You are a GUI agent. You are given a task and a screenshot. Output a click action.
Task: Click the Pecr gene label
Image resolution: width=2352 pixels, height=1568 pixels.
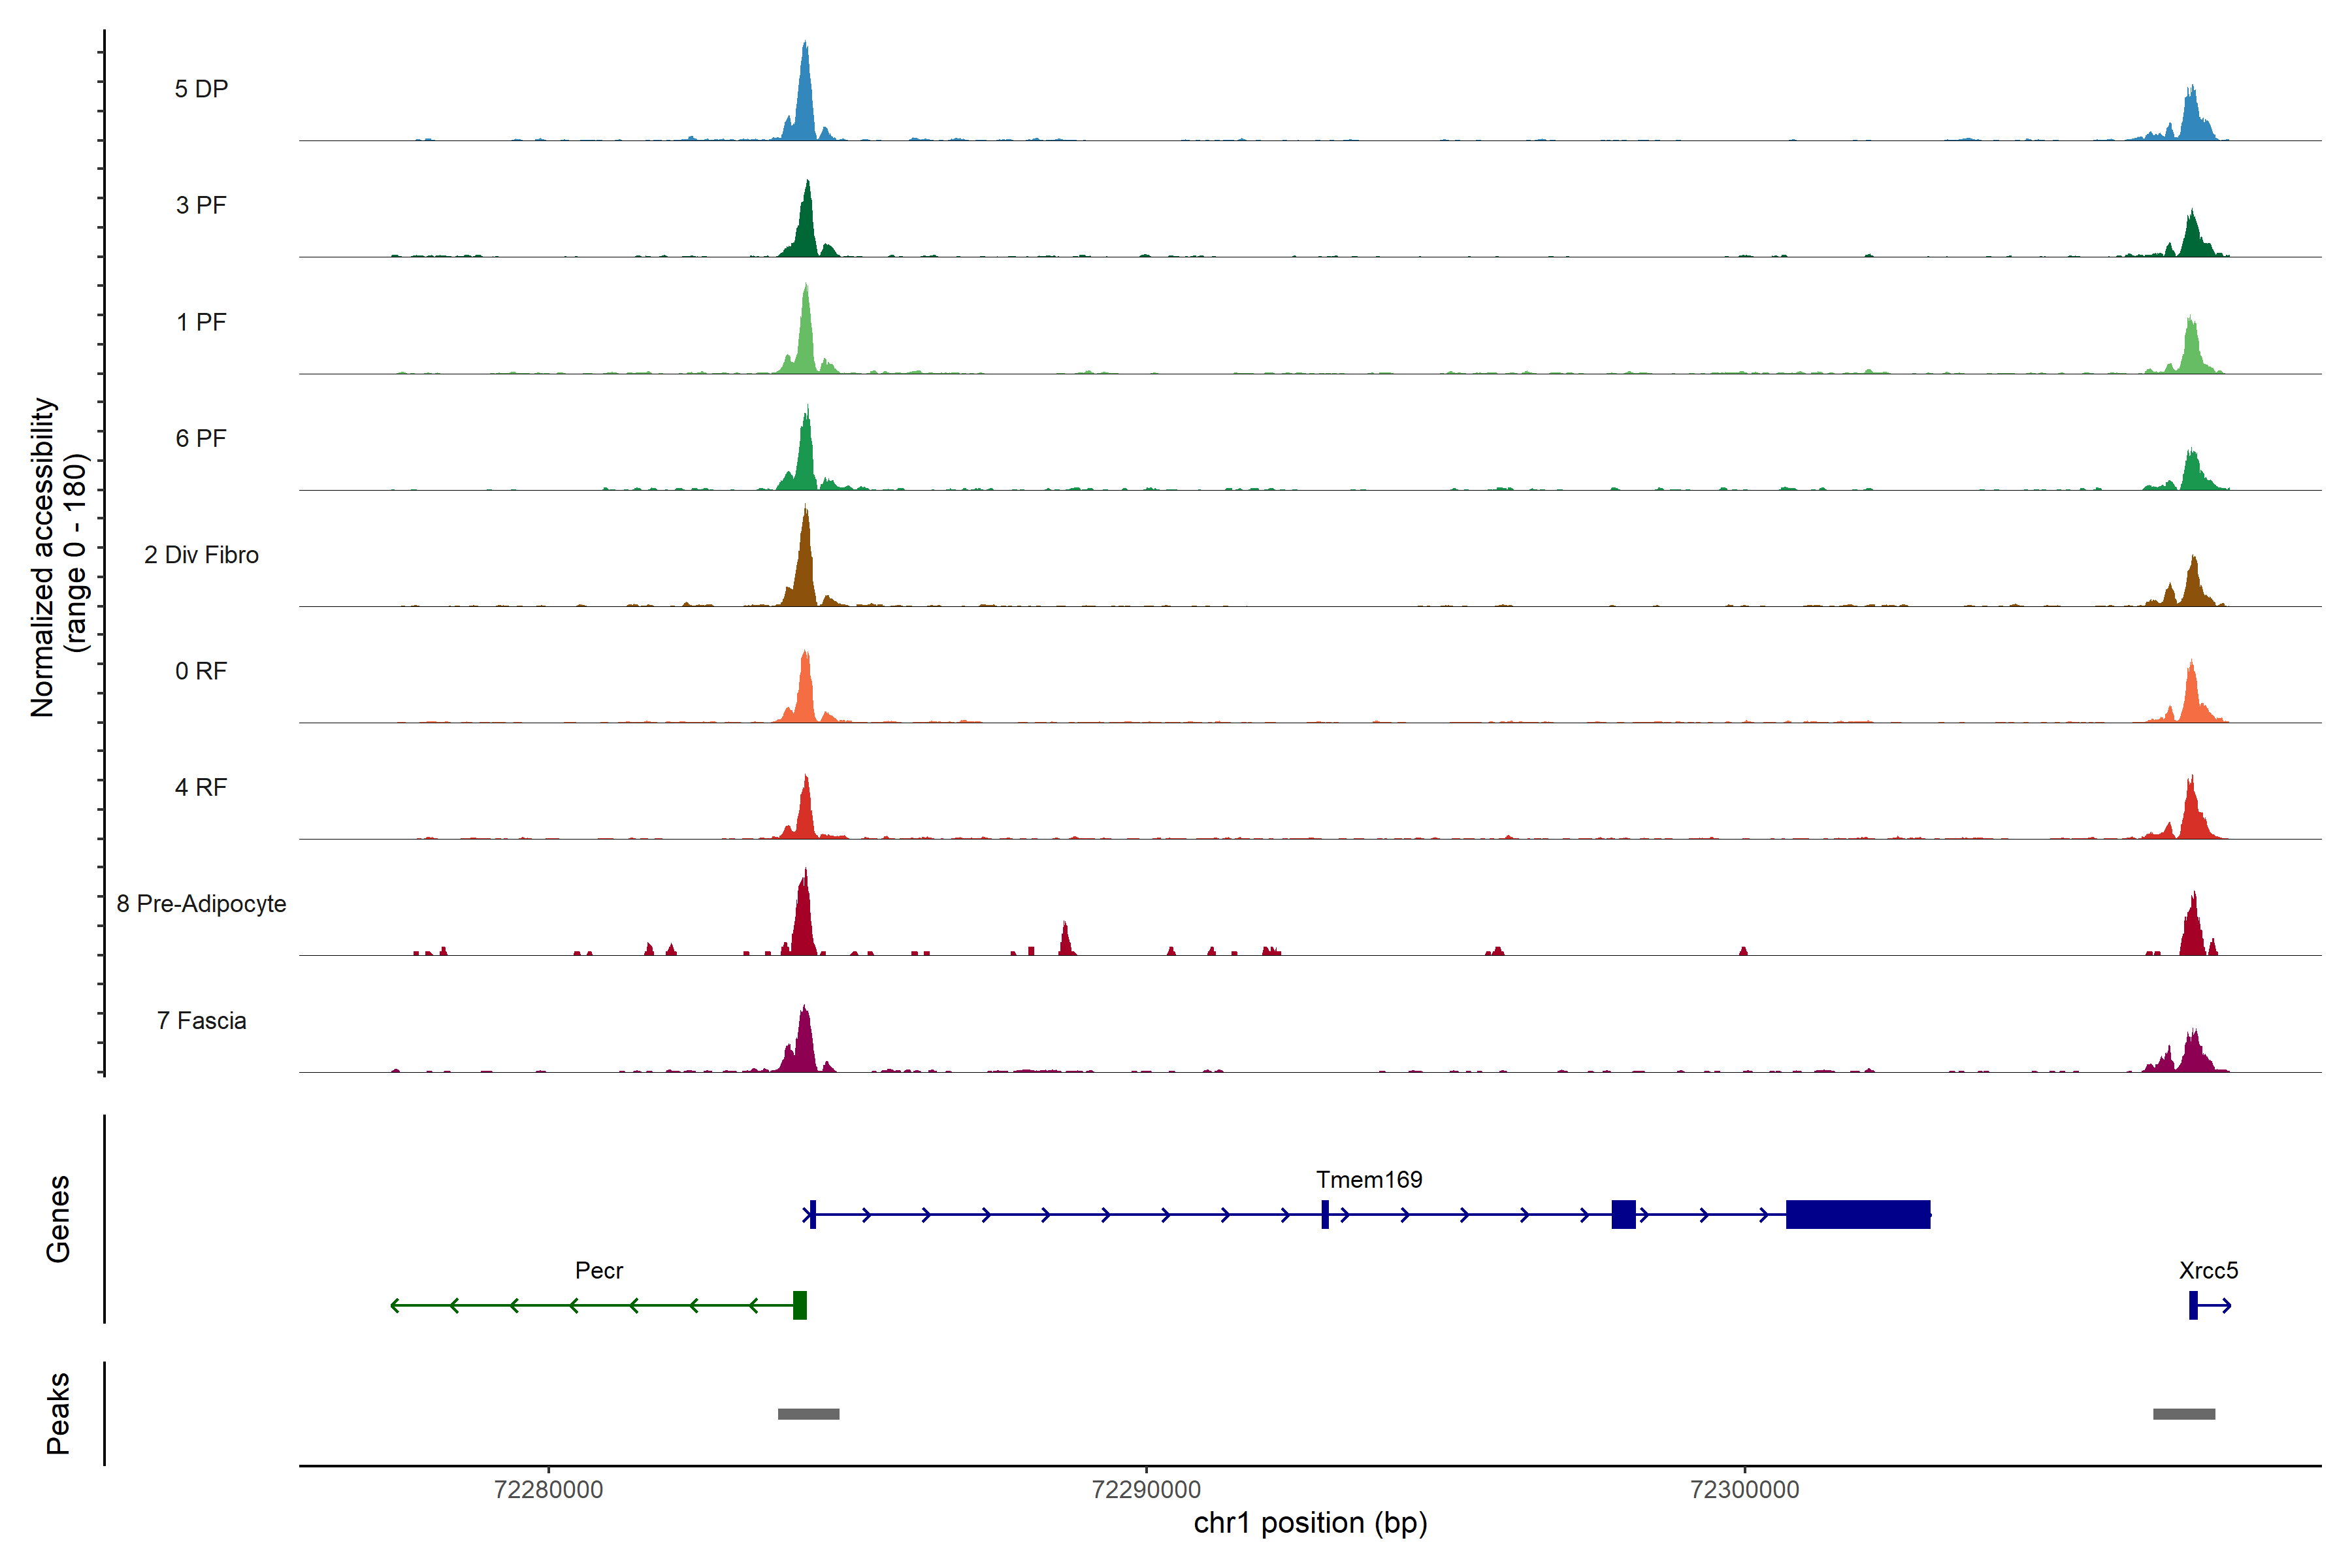point(599,1270)
